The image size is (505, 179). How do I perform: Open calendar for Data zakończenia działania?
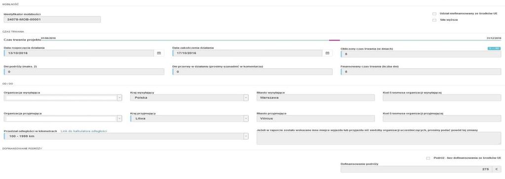pyautogui.click(x=327, y=53)
